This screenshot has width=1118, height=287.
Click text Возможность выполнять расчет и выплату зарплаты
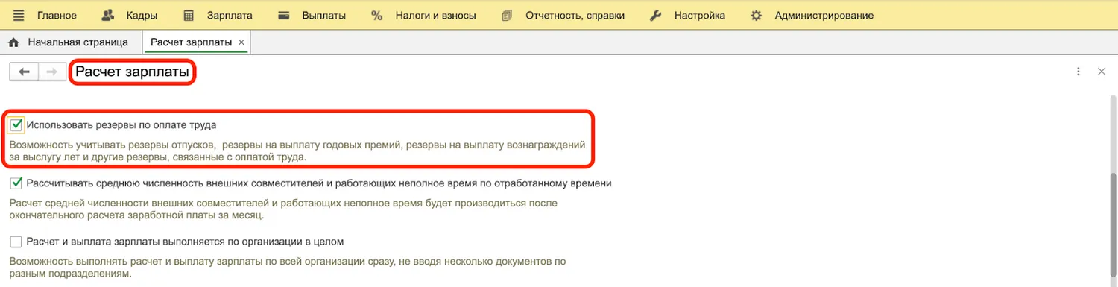coord(288,268)
